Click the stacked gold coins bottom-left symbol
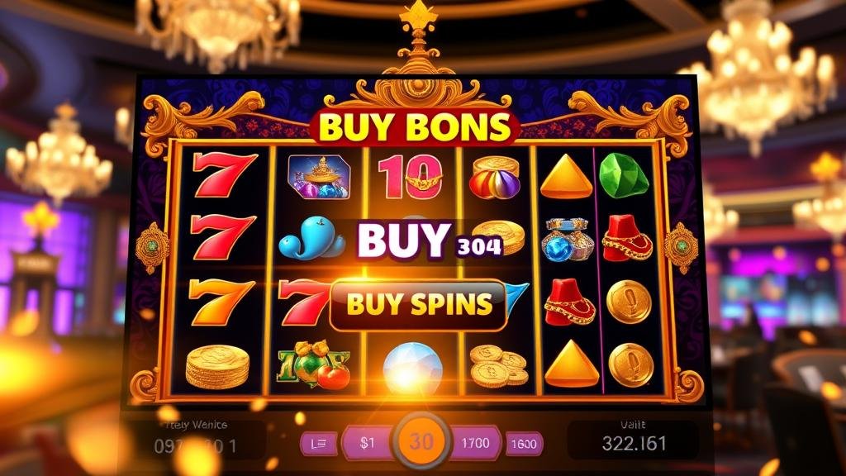The image size is (846, 476). [217, 367]
